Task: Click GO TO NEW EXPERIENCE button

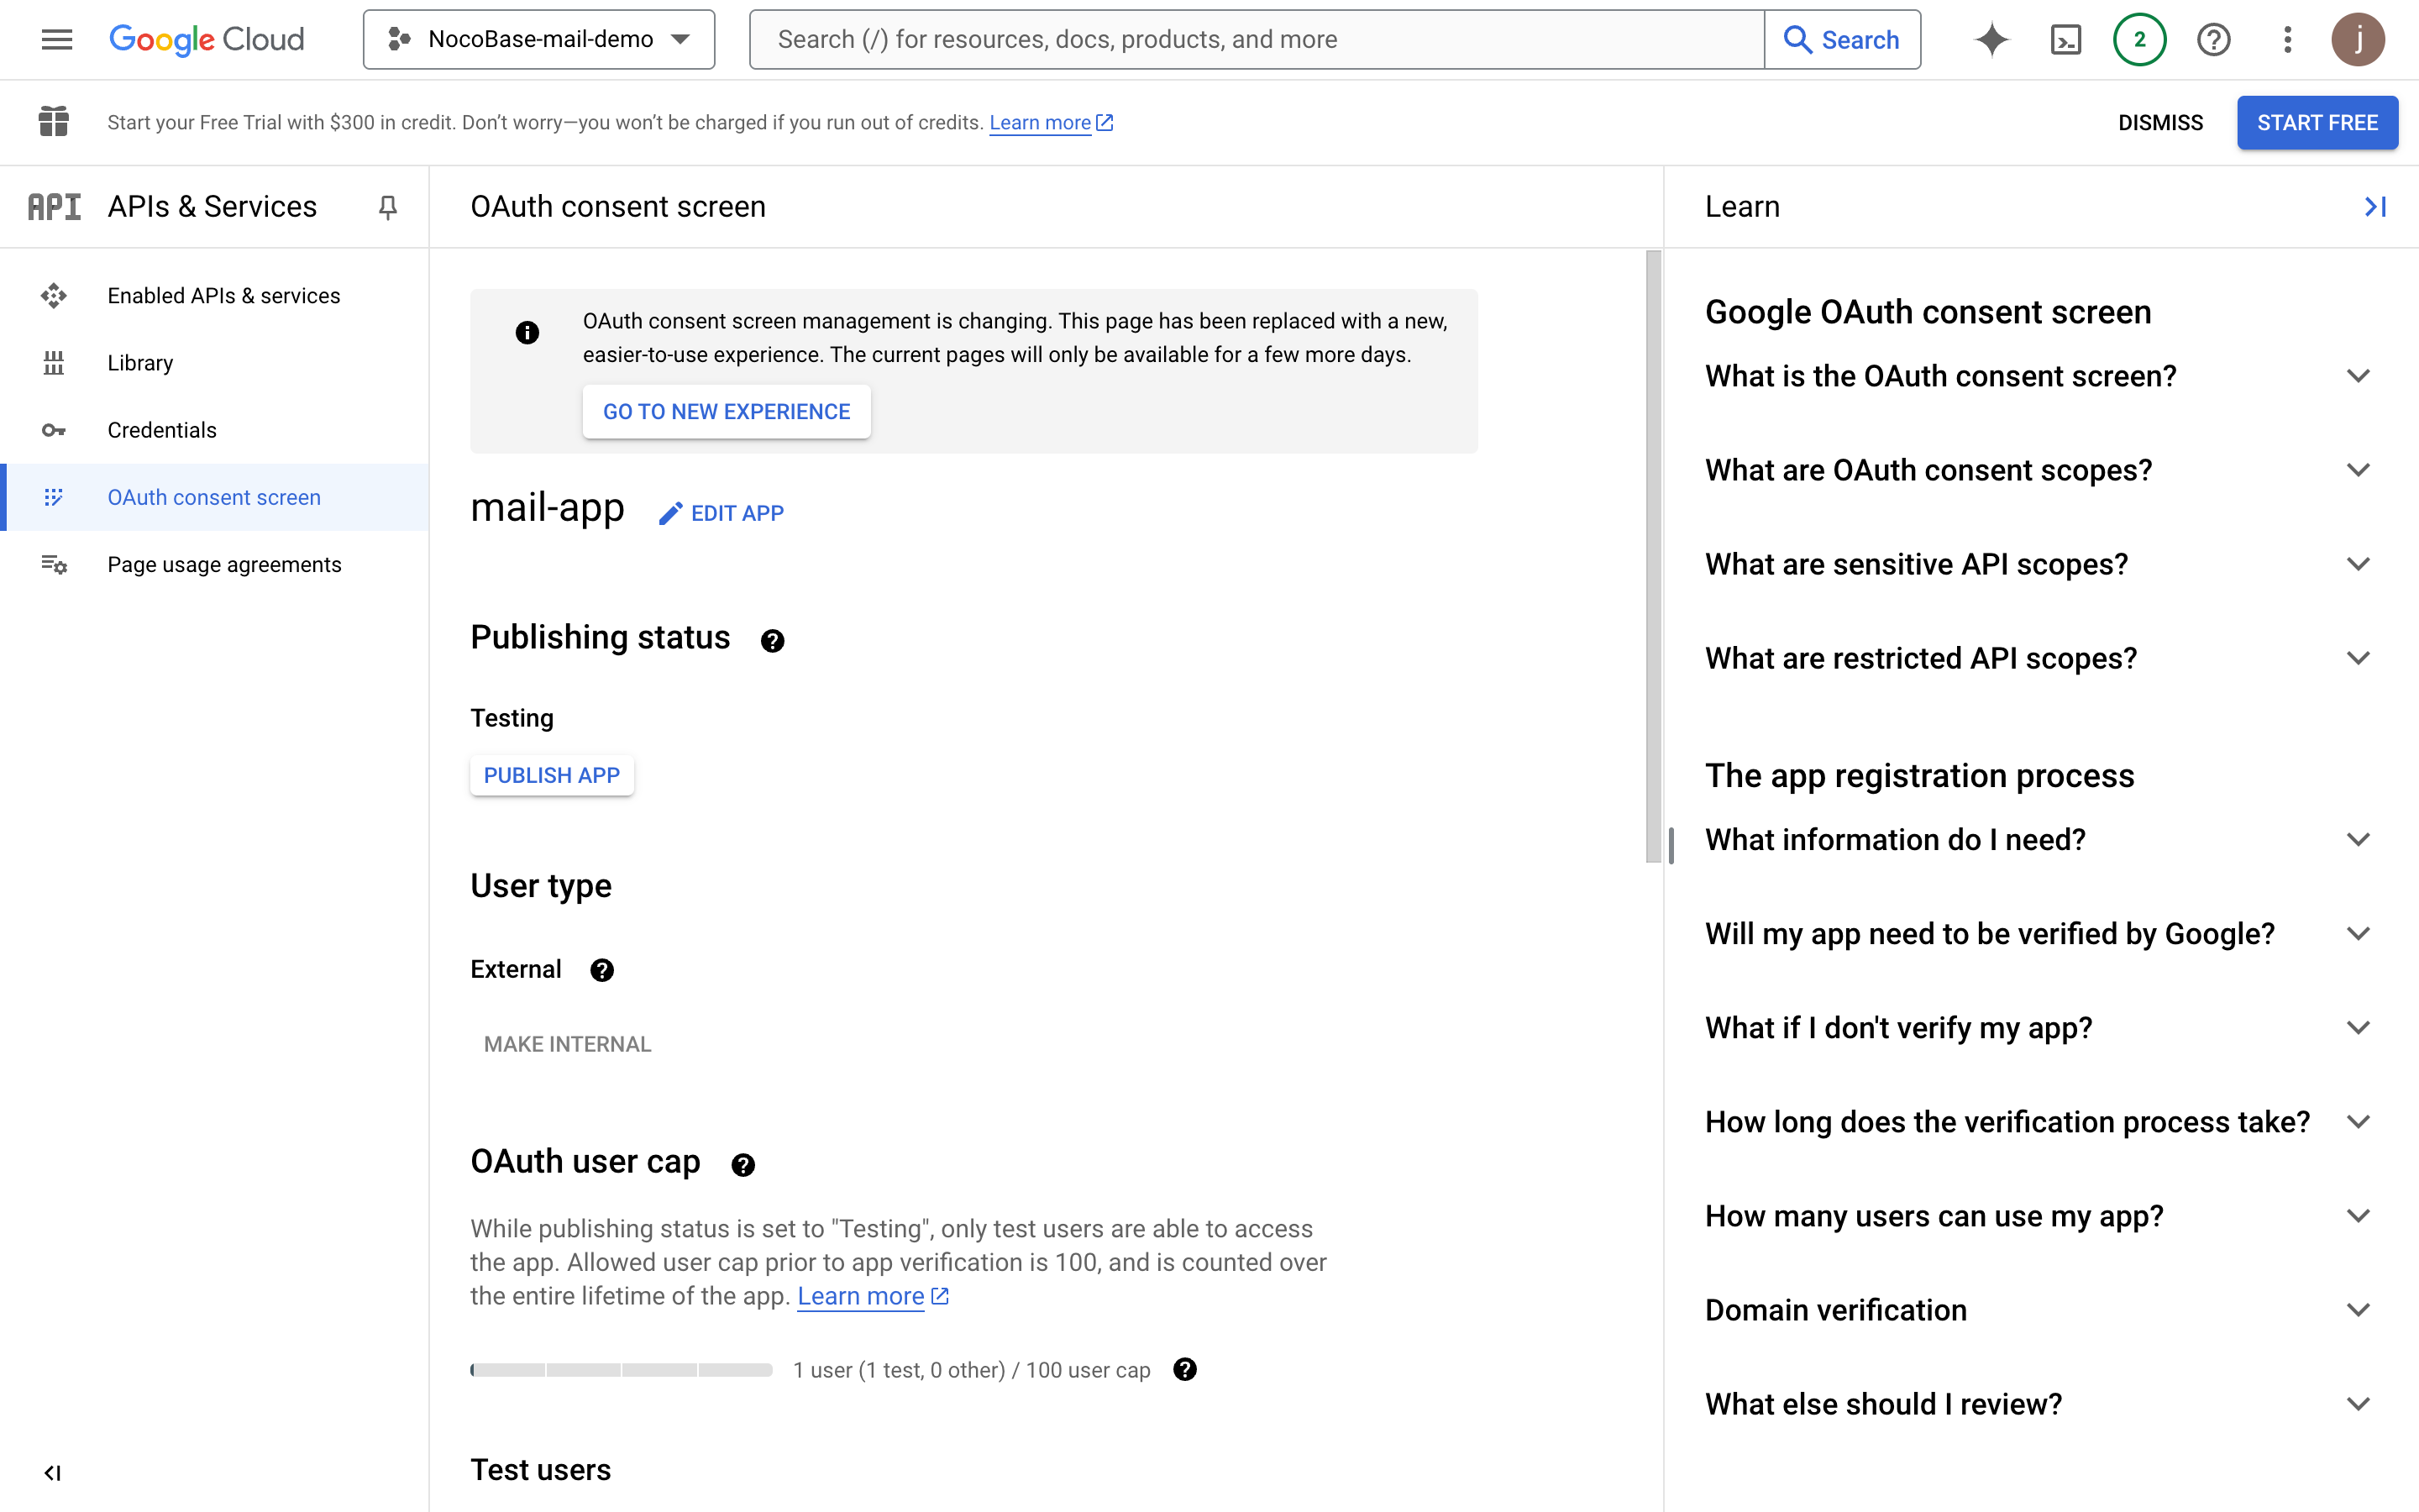Action: [726, 411]
